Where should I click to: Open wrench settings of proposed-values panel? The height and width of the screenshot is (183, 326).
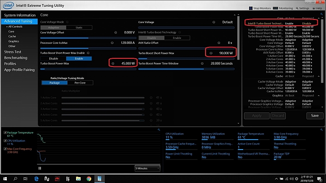tap(321, 14)
